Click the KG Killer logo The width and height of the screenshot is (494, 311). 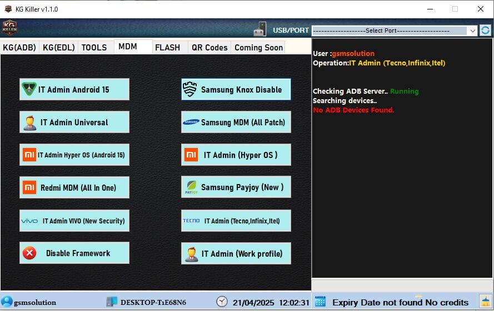(10, 28)
